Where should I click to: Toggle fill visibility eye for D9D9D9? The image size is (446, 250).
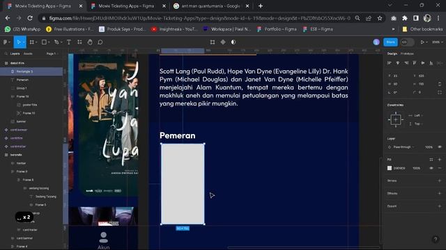(431, 168)
